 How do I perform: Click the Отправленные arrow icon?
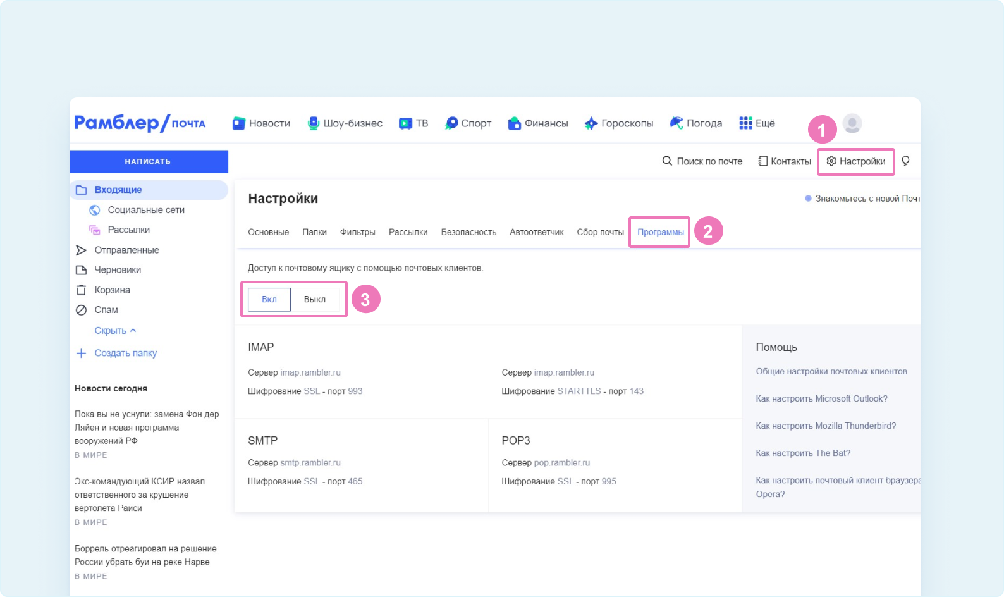(x=81, y=250)
